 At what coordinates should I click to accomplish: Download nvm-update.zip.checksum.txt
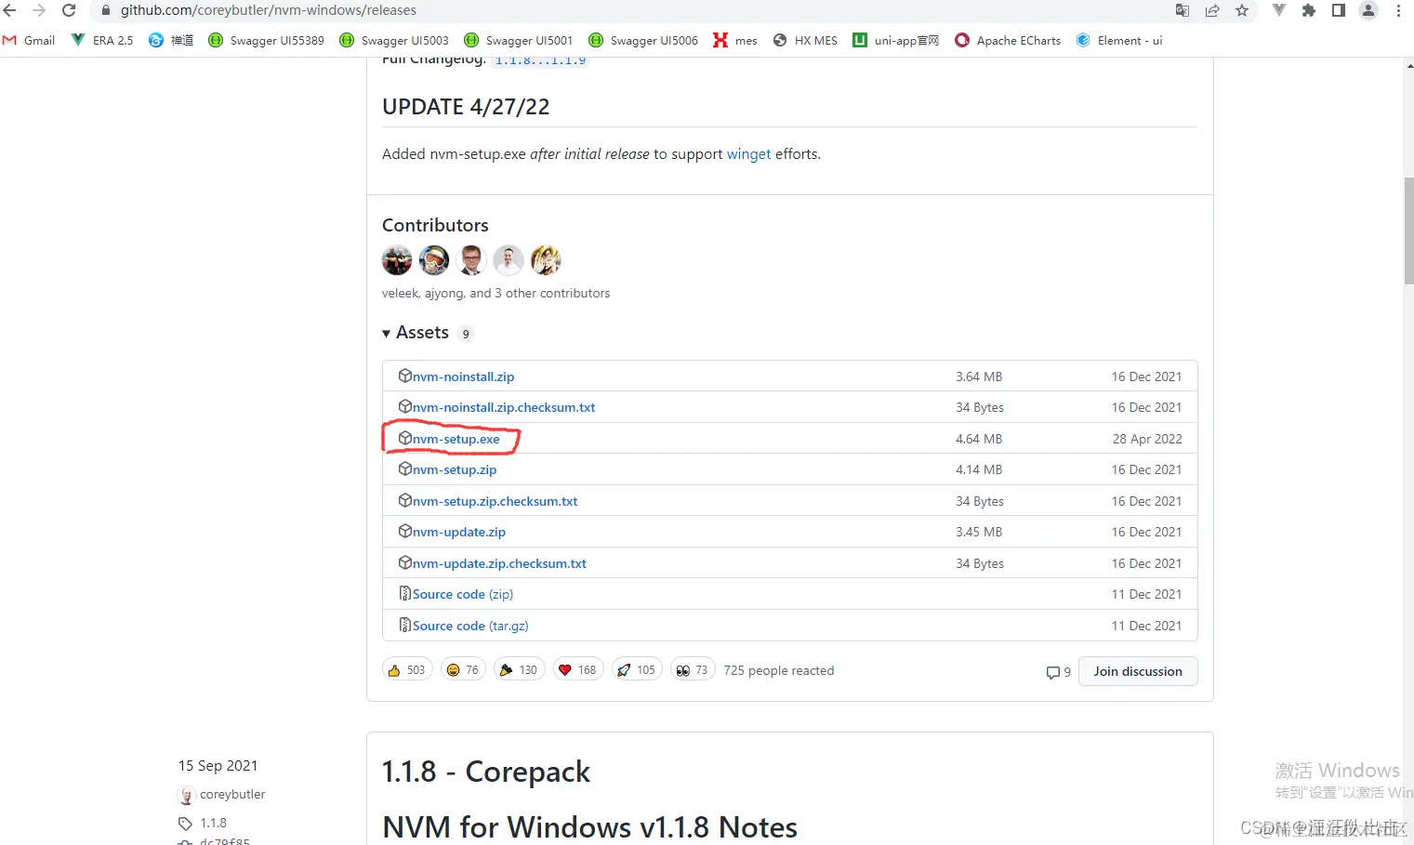[499, 563]
